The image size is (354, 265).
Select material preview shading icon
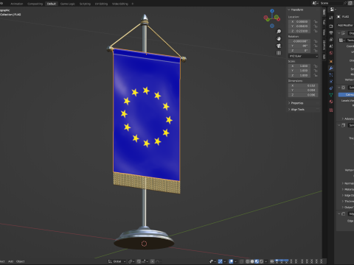(257, 261)
